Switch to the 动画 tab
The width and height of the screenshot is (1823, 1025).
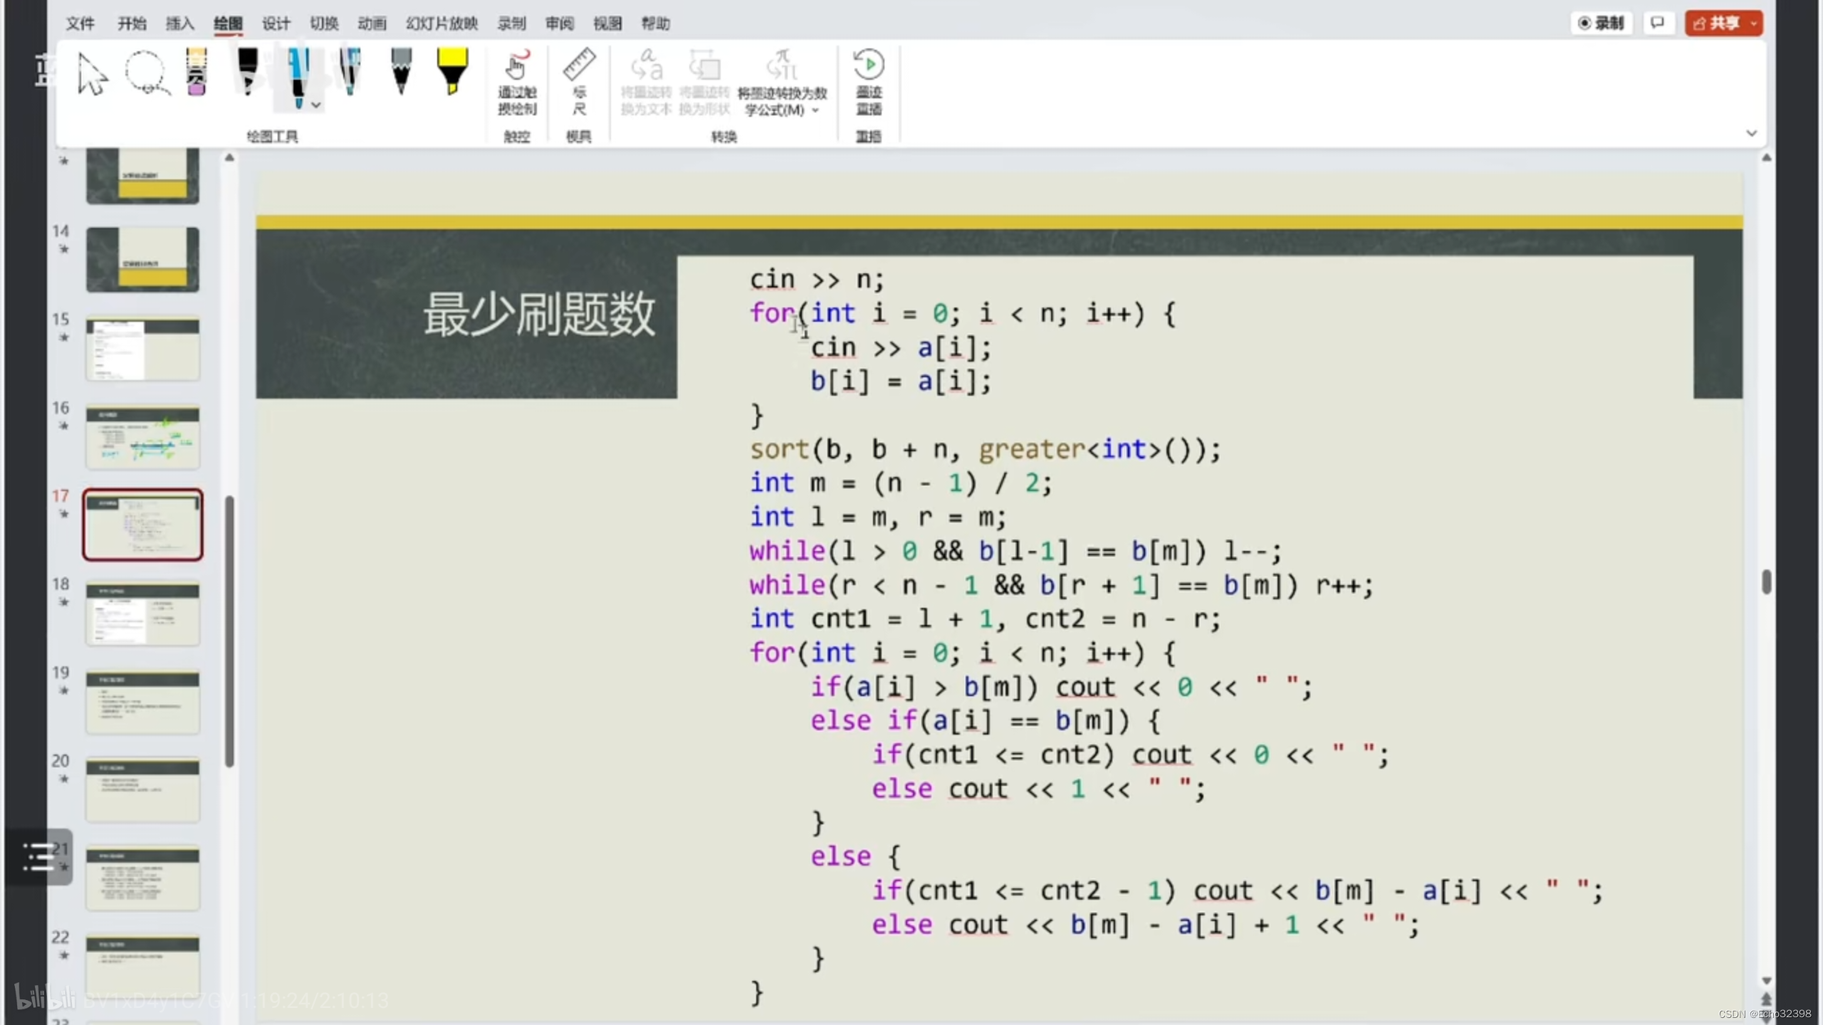(372, 23)
